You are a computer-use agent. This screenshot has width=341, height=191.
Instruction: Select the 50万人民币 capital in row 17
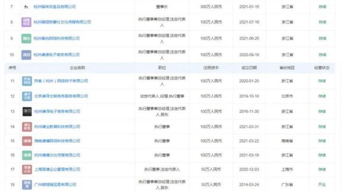click(x=211, y=169)
